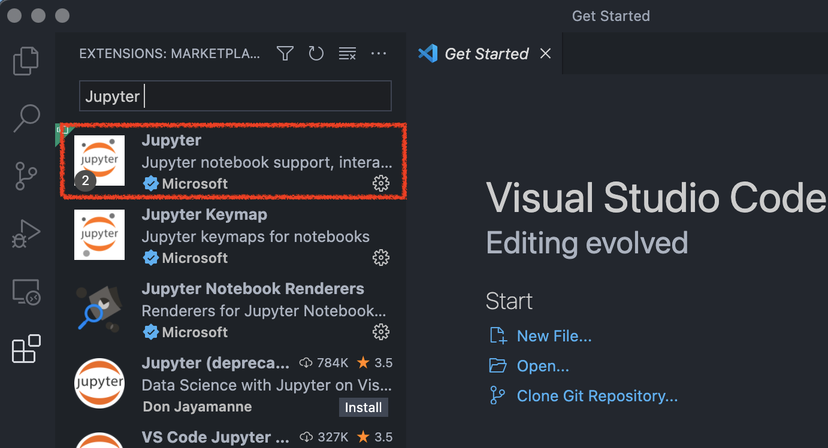
Task: Click the Clone Git Repository link
Action: pos(596,395)
